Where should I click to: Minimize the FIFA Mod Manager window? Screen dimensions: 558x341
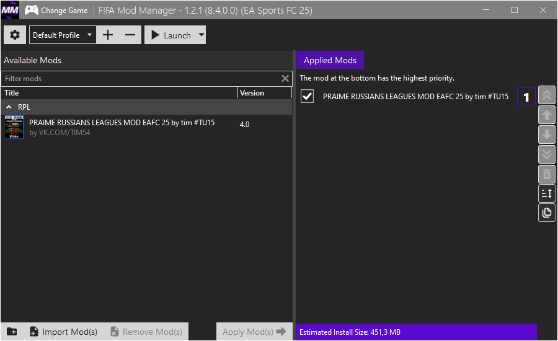486,10
